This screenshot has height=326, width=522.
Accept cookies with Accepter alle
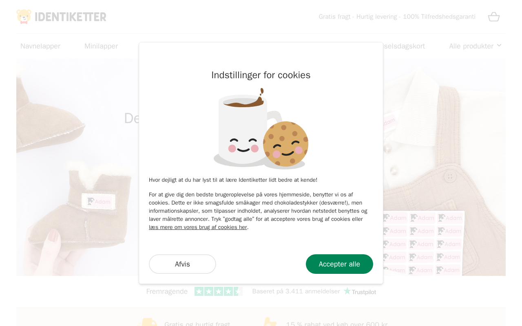point(339,264)
